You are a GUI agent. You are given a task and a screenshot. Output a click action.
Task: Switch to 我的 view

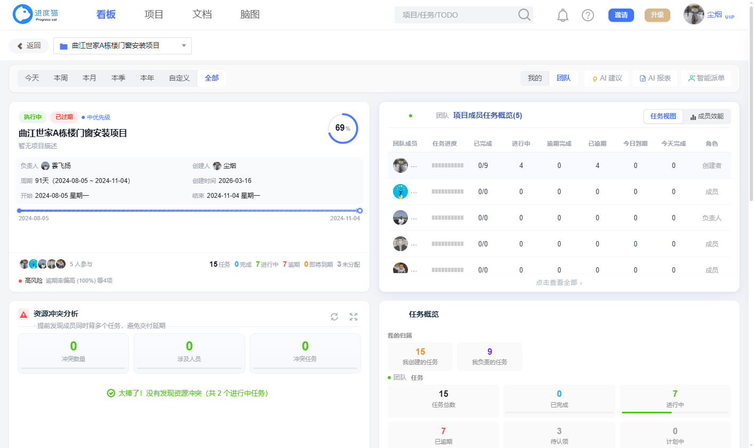click(535, 78)
